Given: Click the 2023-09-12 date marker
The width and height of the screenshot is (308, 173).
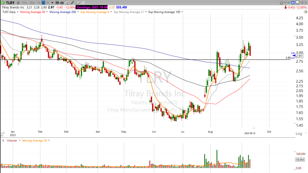Looking at the screenshot, I should [x=250, y=133].
